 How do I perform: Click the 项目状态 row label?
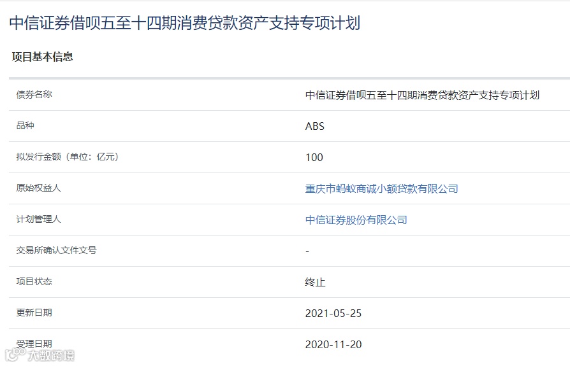pos(34,281)
